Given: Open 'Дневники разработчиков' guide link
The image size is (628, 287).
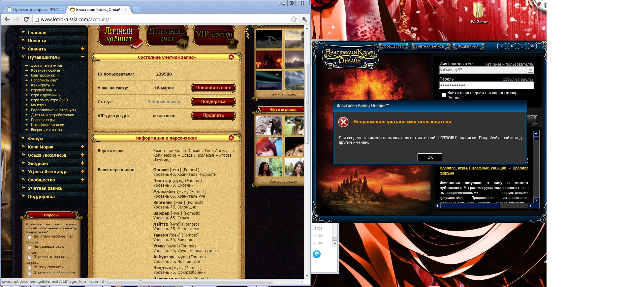Looking at the screenshot, I should point(52,115).
